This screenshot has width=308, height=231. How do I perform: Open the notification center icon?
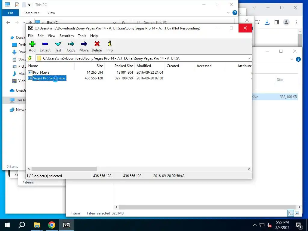(299, 225)
